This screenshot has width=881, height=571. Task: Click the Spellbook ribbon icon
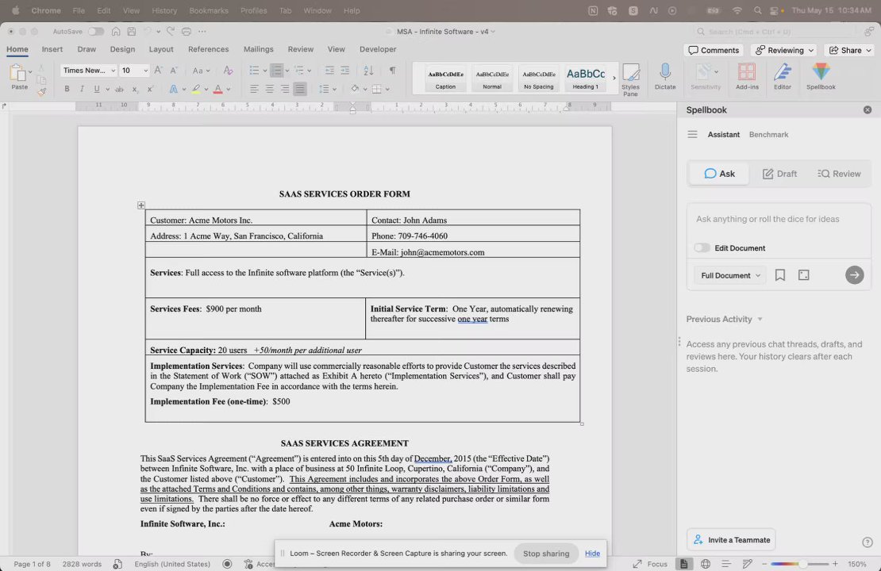coord(821,76)
